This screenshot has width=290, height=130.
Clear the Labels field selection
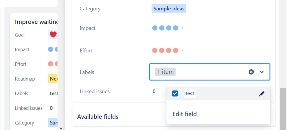[251, 72]
